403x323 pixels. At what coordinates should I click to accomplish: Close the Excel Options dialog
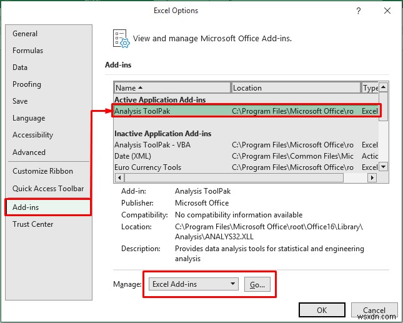[x=387, y=11]
